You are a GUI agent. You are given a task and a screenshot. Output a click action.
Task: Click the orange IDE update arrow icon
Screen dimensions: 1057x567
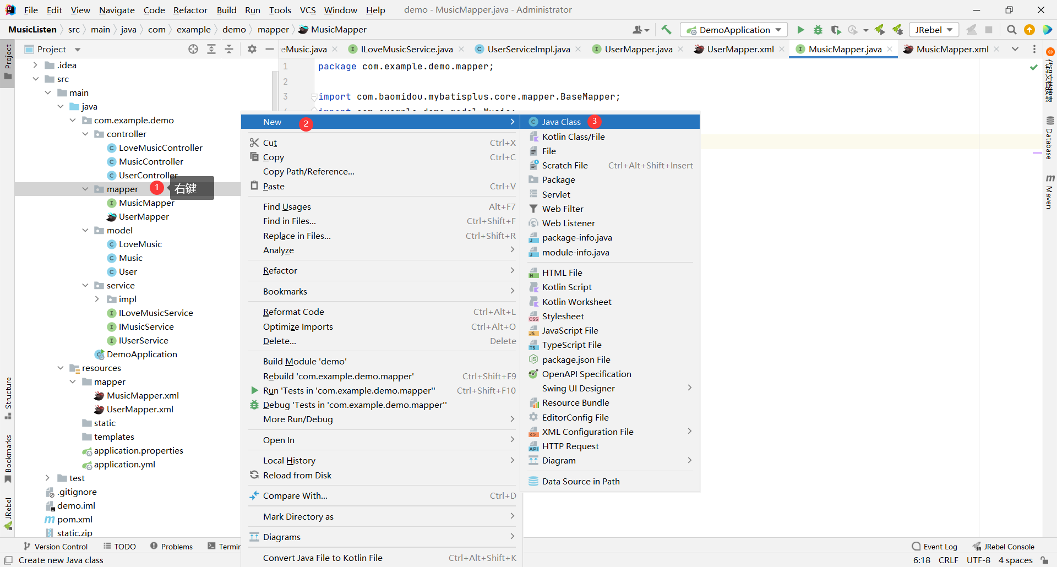coord(1029,30)
